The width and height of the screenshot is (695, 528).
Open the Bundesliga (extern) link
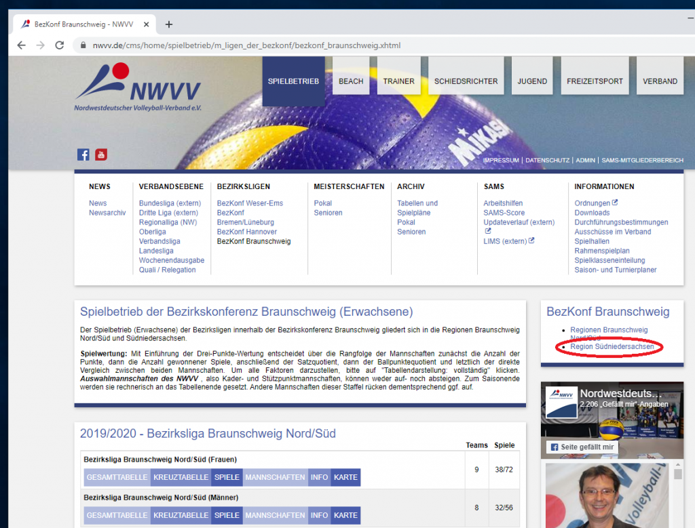tap(170, 203)
